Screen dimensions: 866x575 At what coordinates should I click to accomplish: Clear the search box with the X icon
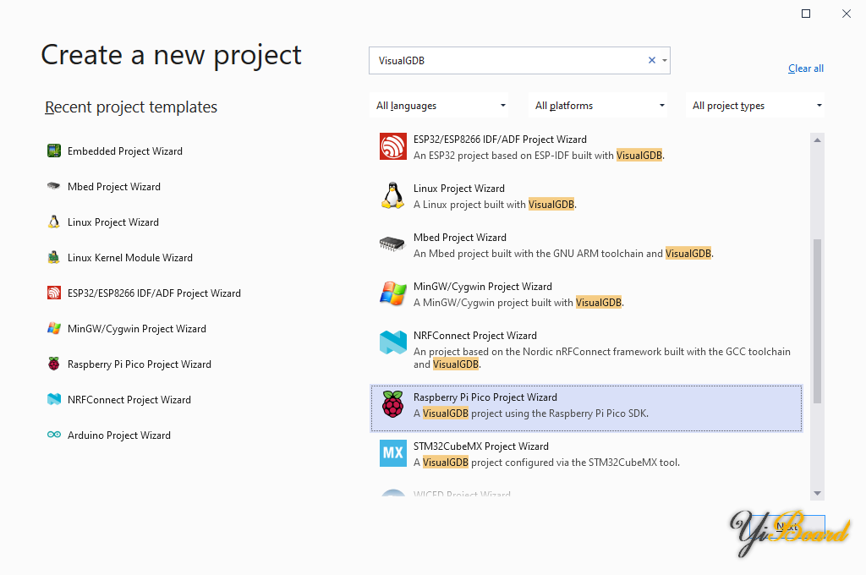[652, 60]
